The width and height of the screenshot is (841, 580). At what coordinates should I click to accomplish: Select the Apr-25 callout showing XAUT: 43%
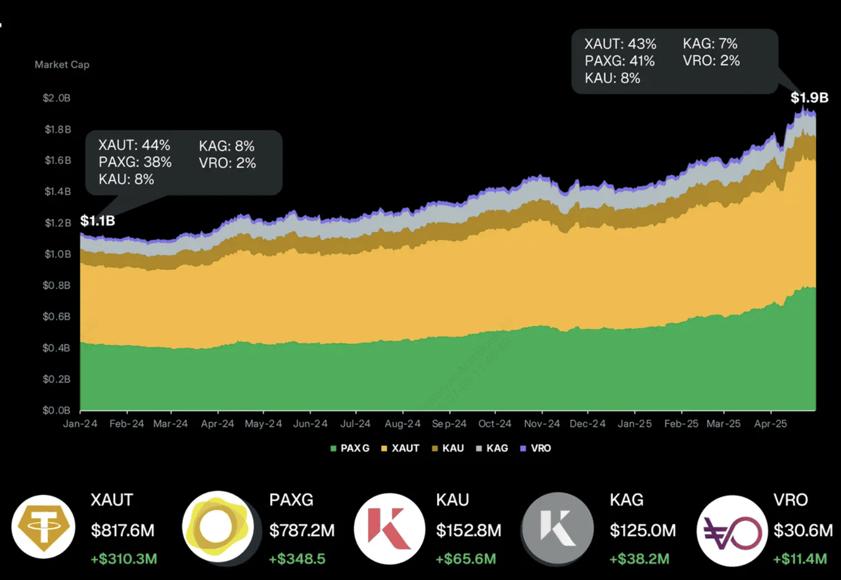pyautogui.click(x=674, y=61)
